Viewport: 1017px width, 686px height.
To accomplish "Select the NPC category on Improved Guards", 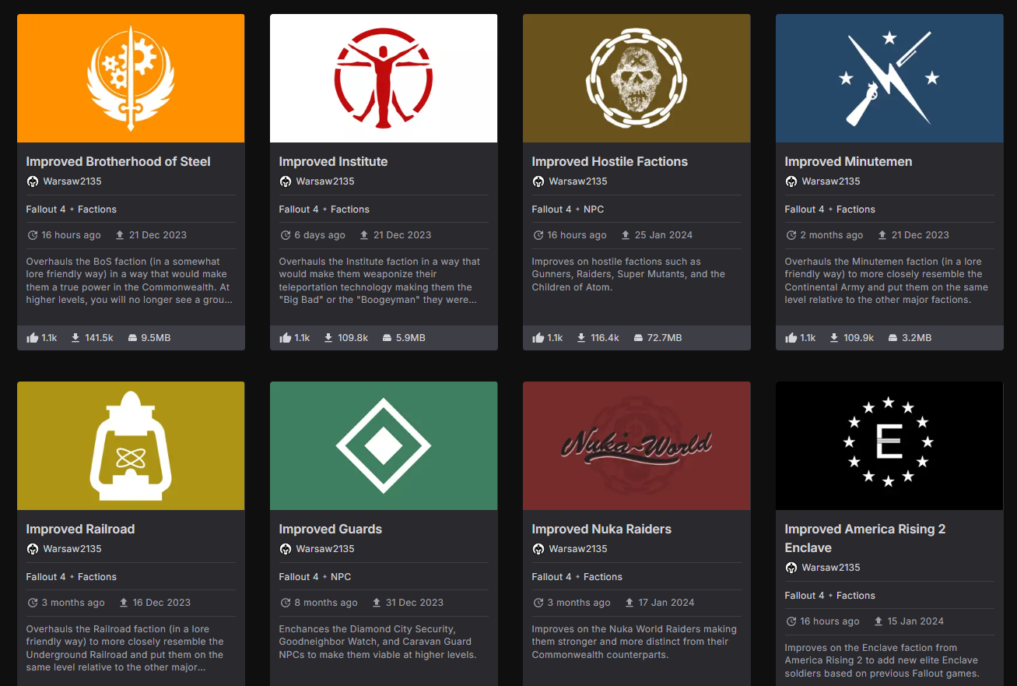I will [341, 577].
